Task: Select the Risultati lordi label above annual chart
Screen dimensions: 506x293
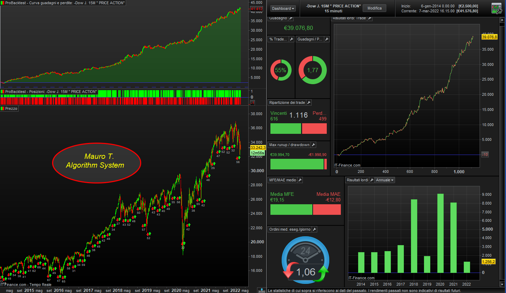Action: [x=357, y=180]
